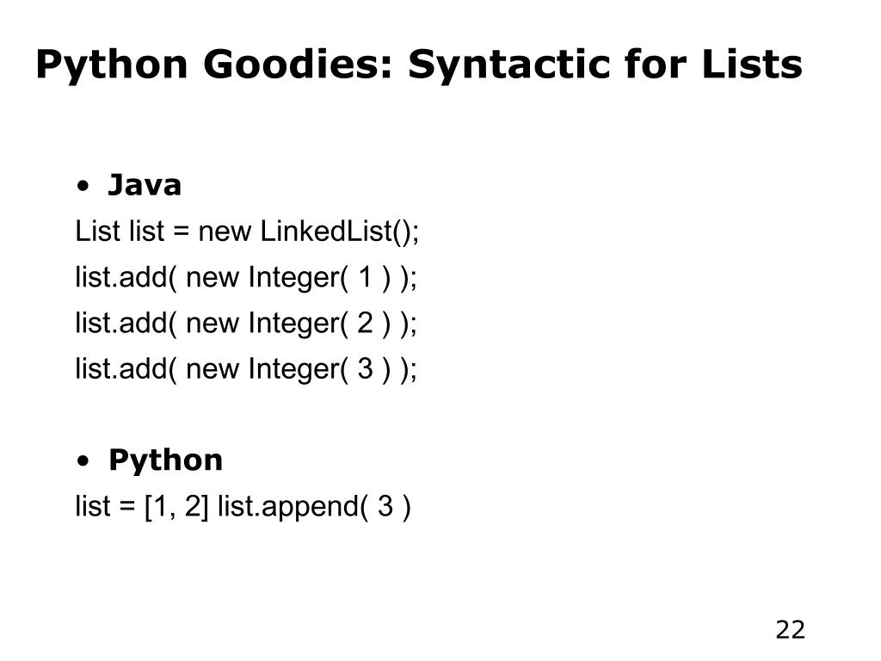
Task: Click the capitalized "List" type in the Java declaration
Action: [98, 231]
